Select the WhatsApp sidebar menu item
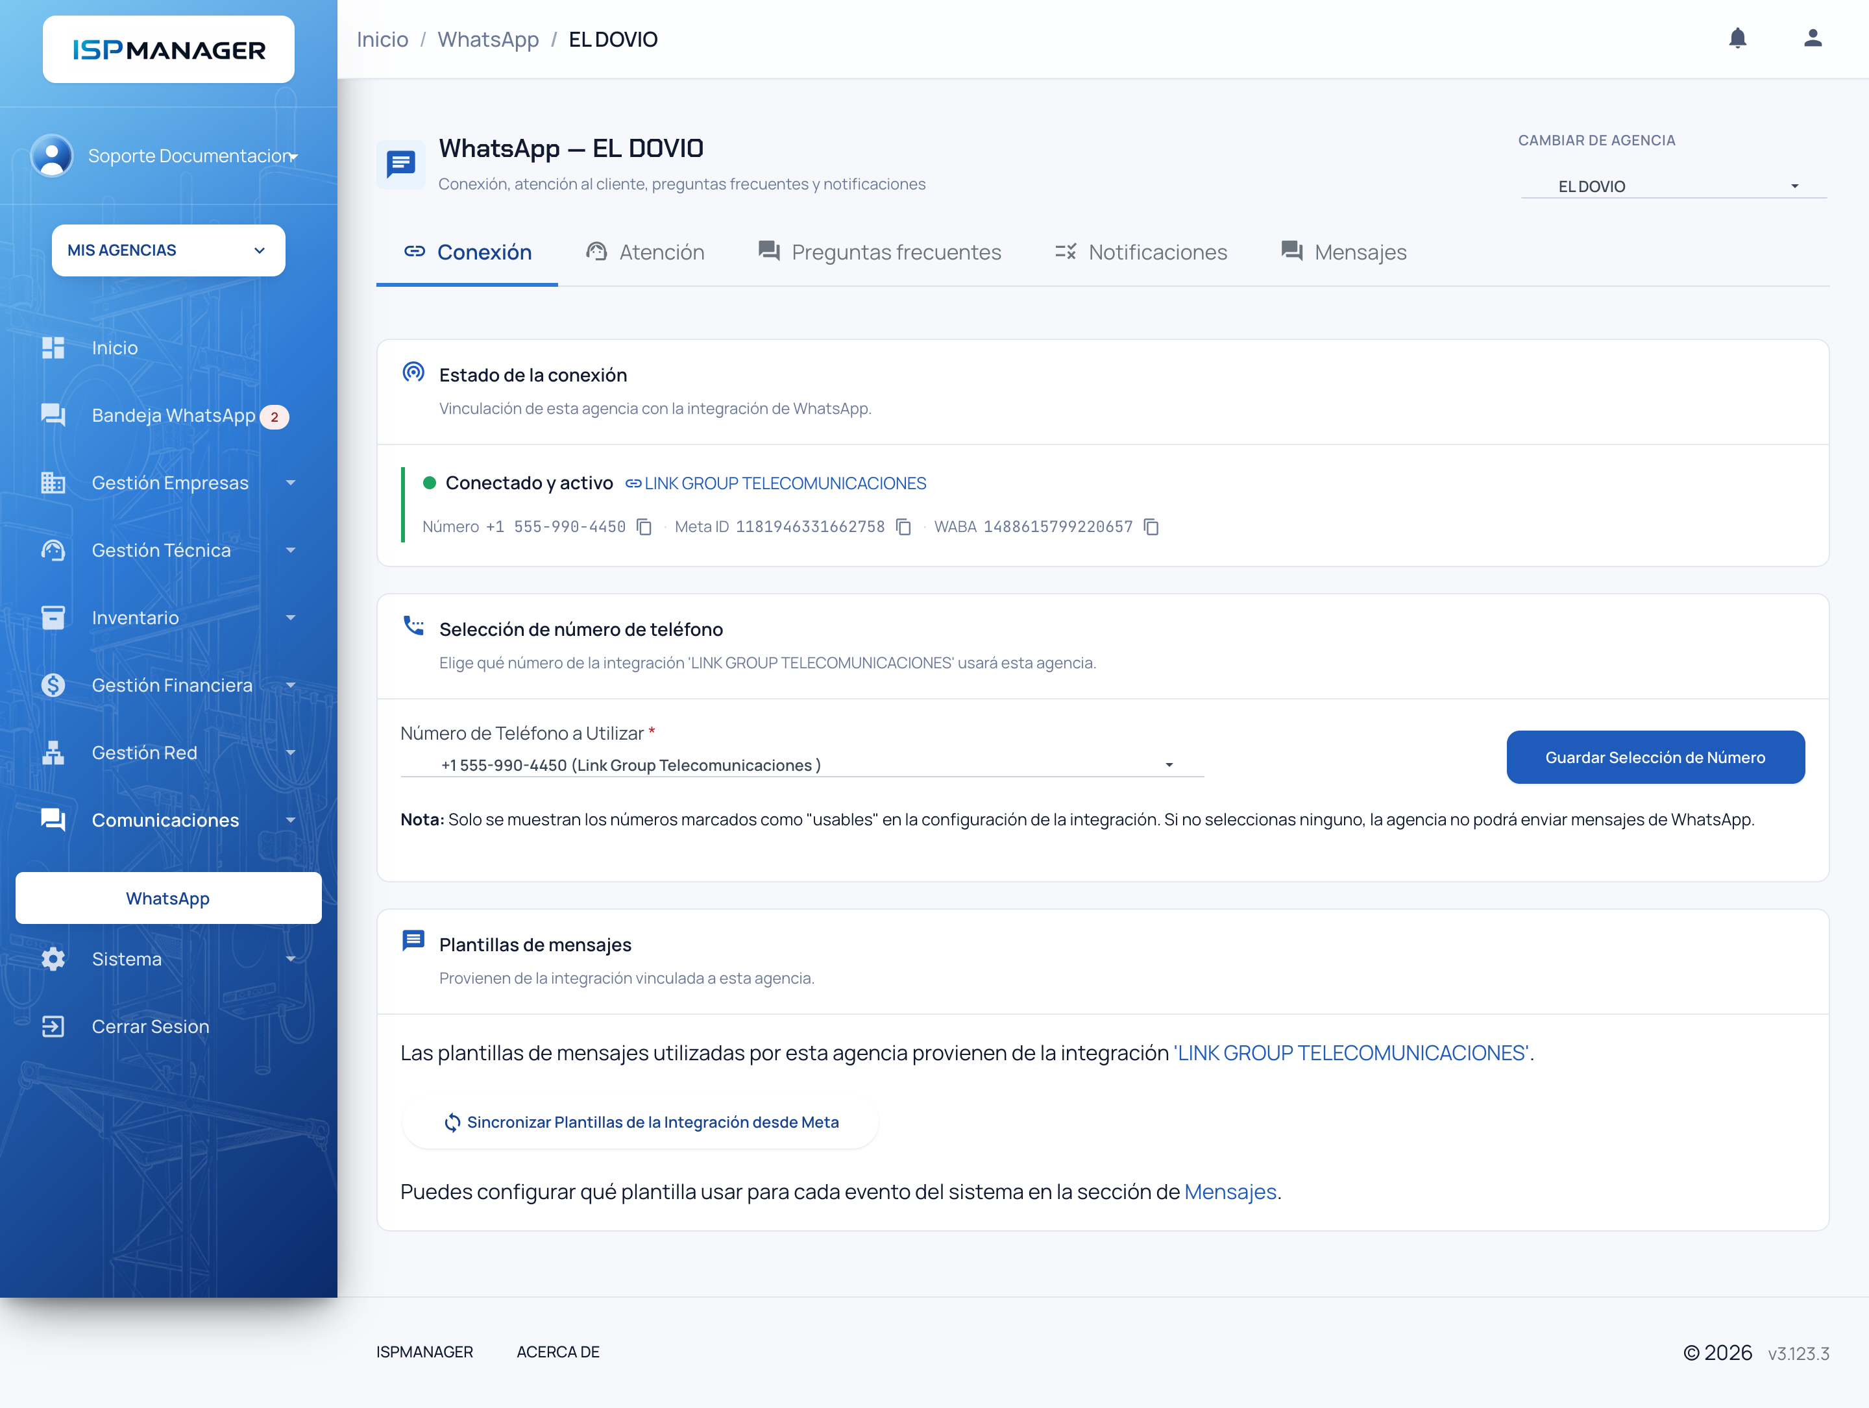The width and height of the screenshot is (1869, 1408). 169,899
